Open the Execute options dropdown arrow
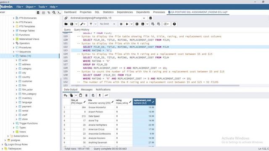 [132, 24]
